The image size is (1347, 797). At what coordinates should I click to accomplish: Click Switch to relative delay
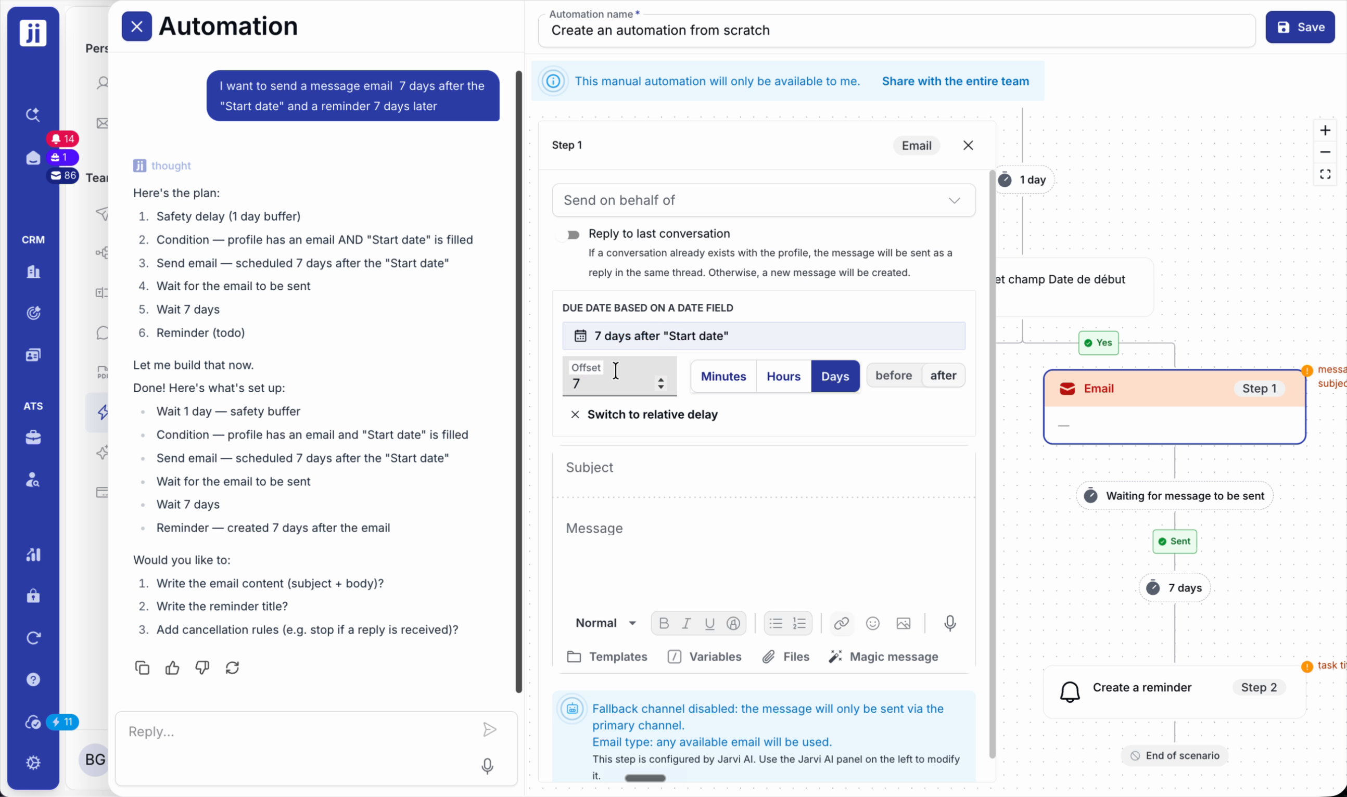644,414
